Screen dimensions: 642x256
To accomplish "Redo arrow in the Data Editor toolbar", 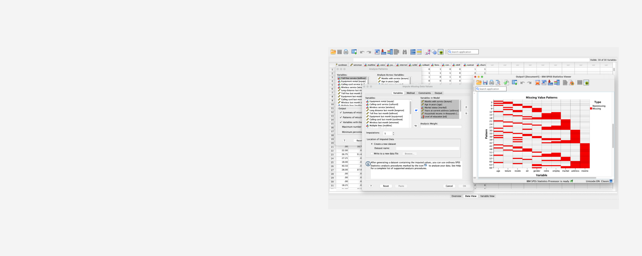I will point(369,52).
